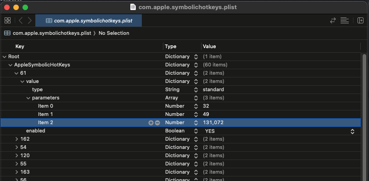Click the Value column header
This screenshot has width=369, height=181.
(x=209, y=47)
